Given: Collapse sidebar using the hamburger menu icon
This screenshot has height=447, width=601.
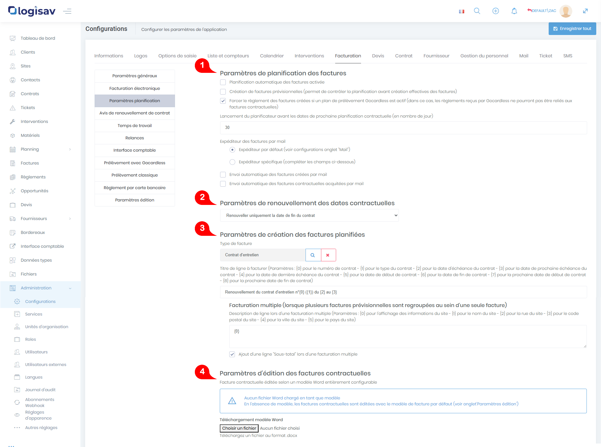Looking at the screenshot, I should 67,11.
